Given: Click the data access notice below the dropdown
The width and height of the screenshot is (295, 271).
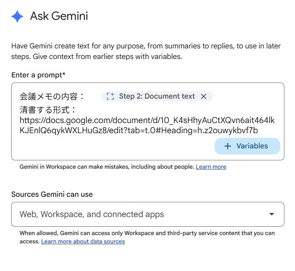Looking at the screenshot, I should pyautogui.click(x=147, y=233).
